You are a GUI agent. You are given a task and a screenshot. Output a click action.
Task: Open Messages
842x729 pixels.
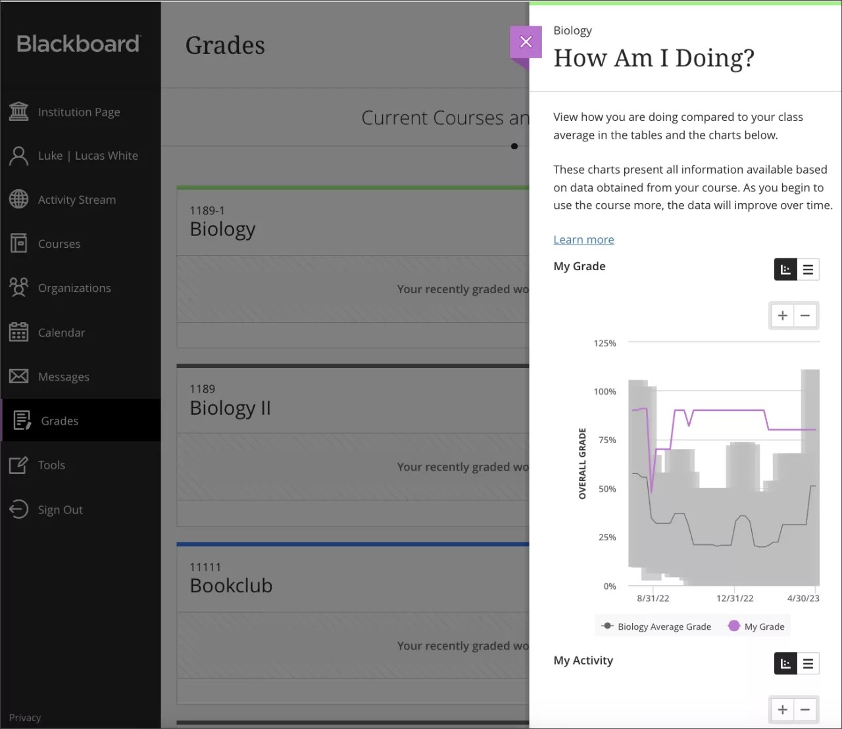pyautogui.click(x=62, y=376)
